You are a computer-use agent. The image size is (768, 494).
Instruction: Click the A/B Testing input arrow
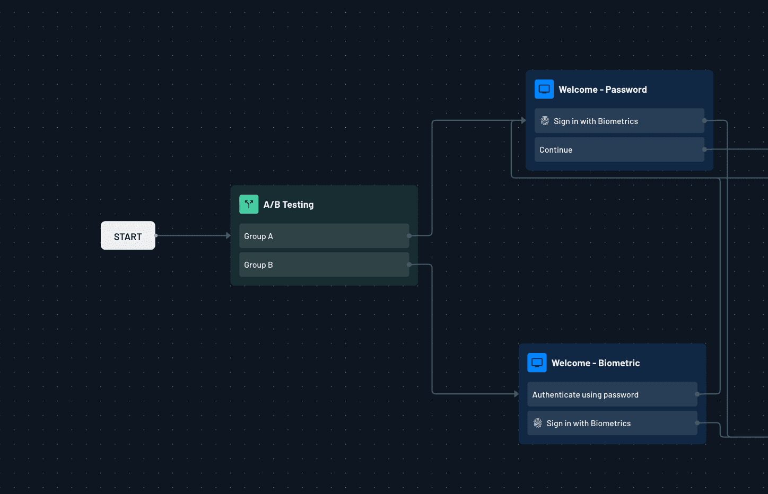(228, 235)
